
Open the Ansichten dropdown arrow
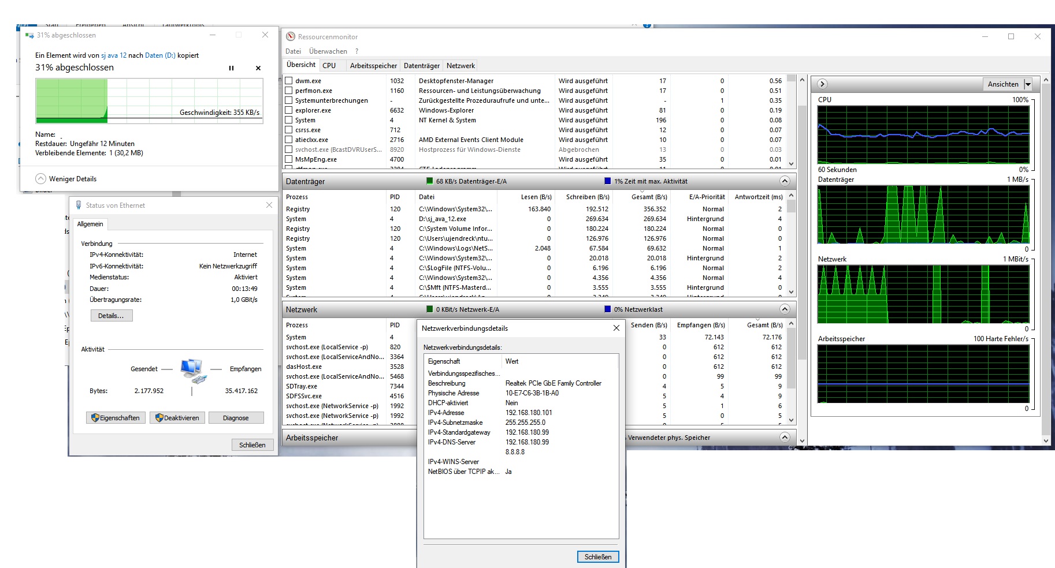coord(1028,84)
